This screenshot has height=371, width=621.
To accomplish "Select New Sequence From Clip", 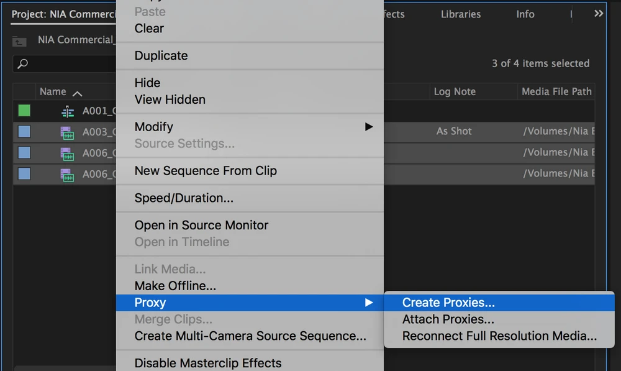I will point(206,171).
